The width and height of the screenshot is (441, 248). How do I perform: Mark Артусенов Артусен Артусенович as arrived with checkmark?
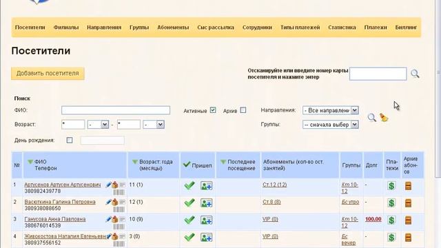tap(189, 185)
